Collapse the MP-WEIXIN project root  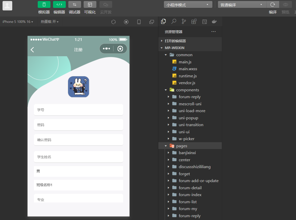(x=190, y=48)
